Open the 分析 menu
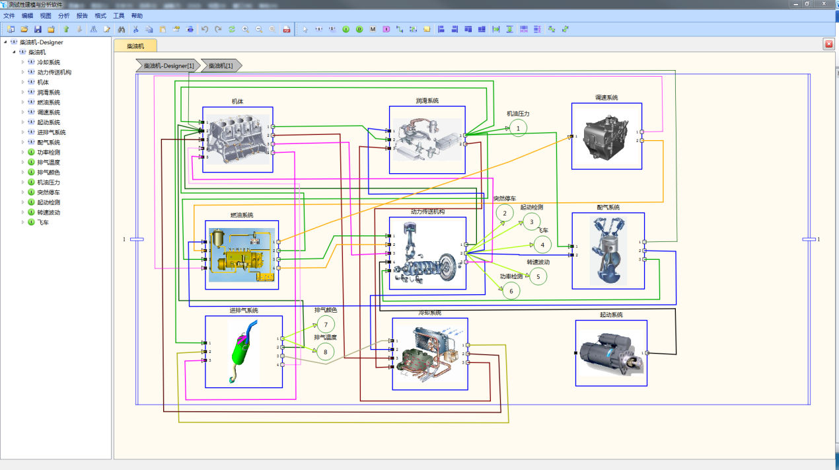The image size is (839, 470). tap(63, 15)
